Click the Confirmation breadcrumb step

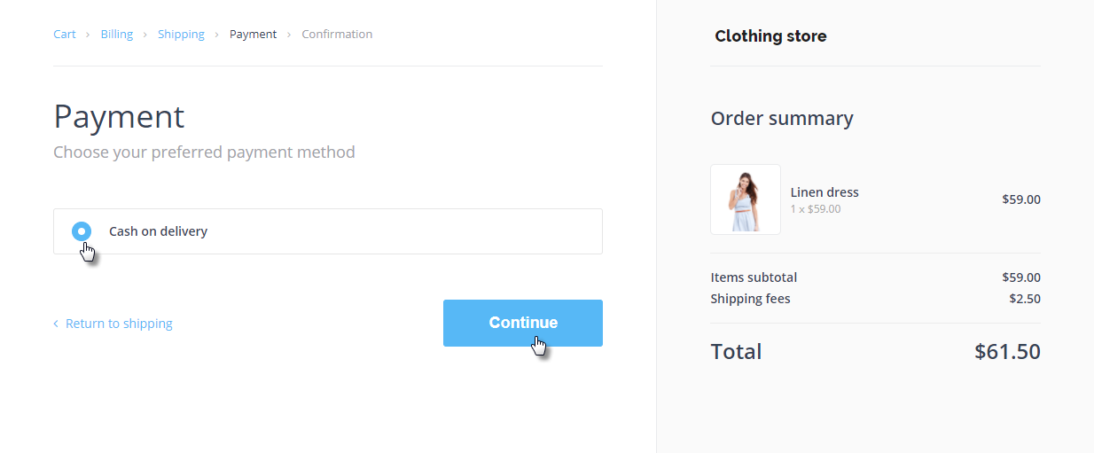point(337,35)
